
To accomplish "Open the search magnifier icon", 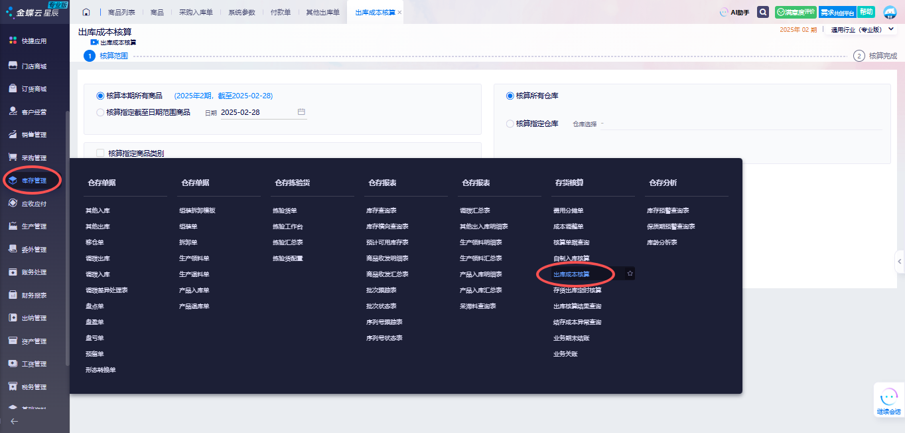I will 763,12.
